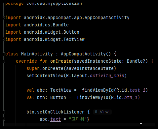Click 'val' keyword on the btn line
The width and height of the screenshot is (158, 129).
click(30, 97)
